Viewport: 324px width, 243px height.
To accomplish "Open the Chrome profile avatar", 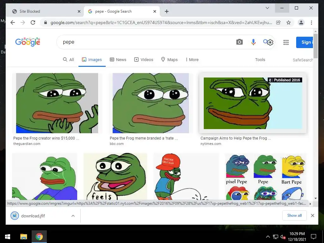I will 301,22.
